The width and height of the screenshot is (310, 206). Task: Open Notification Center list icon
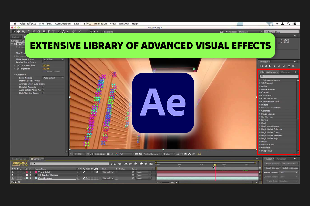coord(294,23)
